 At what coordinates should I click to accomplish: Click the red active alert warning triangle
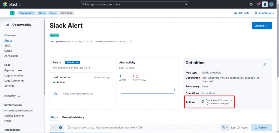click(137, 76)
